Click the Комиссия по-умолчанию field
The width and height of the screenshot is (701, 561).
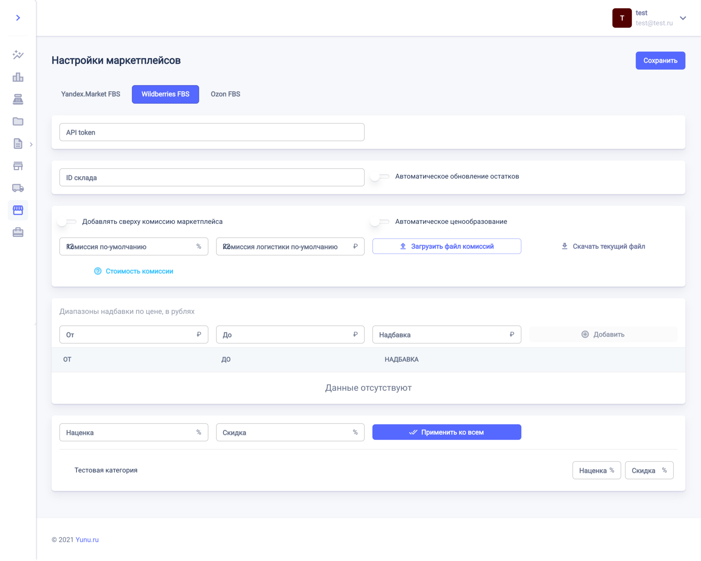134,247
